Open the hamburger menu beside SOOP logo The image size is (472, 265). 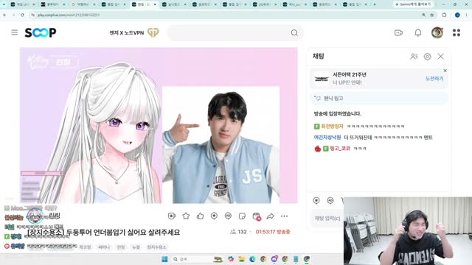pos(15,32)
